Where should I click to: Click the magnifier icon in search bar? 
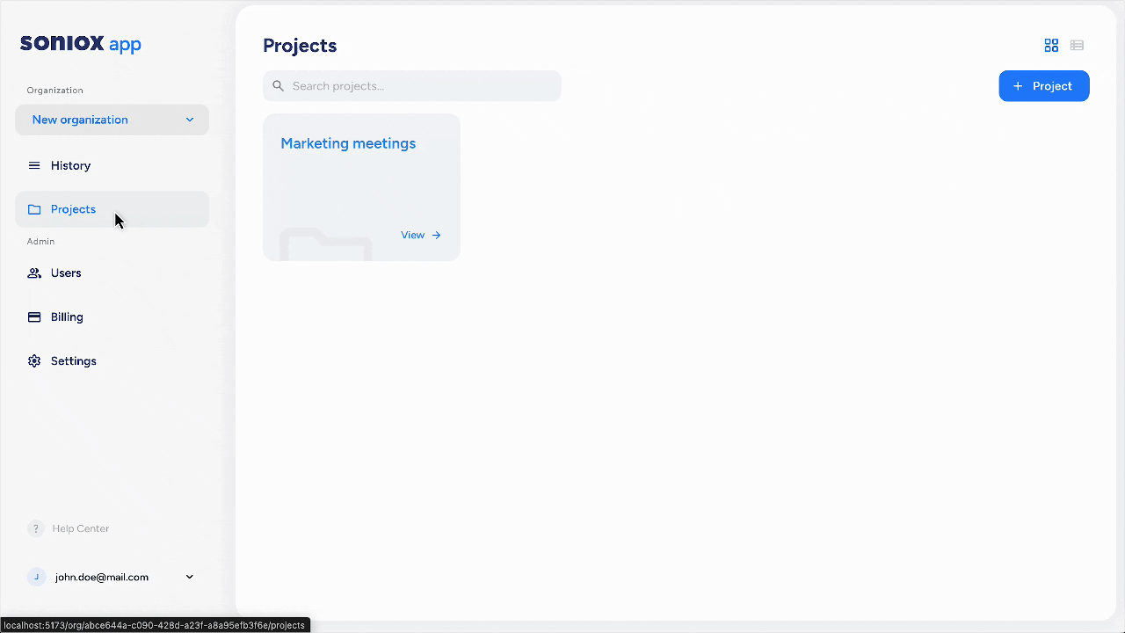279,86
